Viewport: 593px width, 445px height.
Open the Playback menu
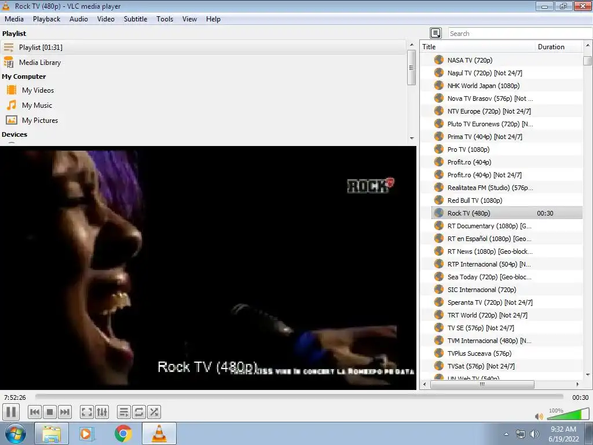pyautogui.click(x=46, y=19)
